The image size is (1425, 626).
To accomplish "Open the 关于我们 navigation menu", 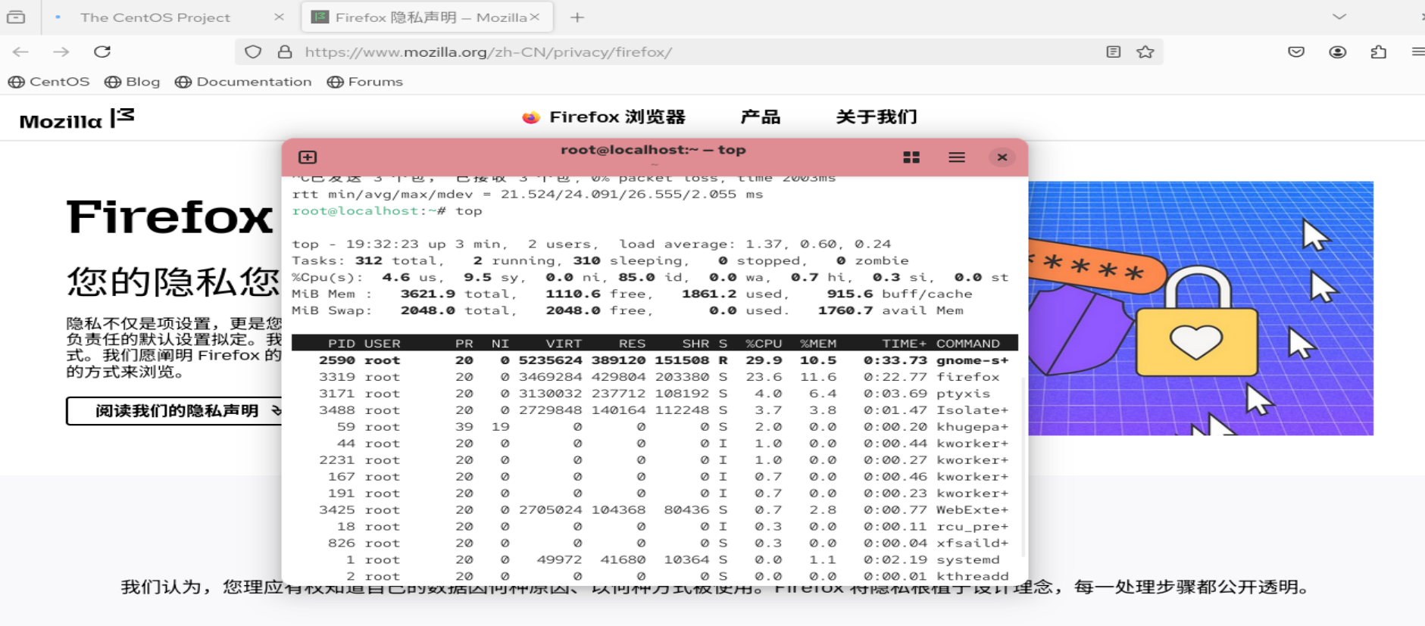I will point(877,117).
